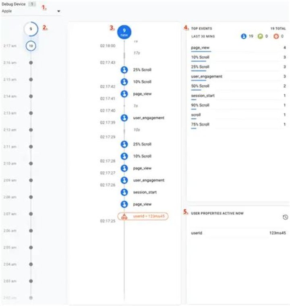The image size is (290, 306).
Task: Click the blue 9 new events bubble
Action: coord(124,32)
